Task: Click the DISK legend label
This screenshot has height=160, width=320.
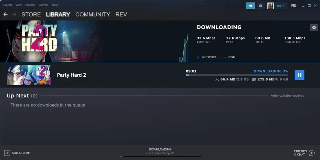Action: [x=231, y=57]
